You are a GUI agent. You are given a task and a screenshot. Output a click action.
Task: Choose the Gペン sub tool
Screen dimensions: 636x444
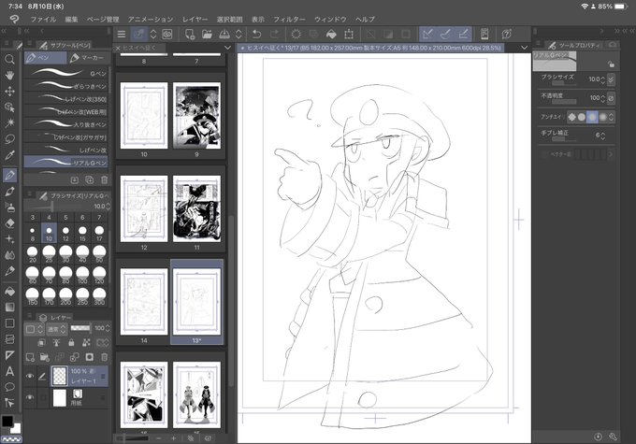coord(66,73)
